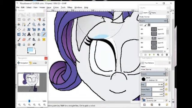Click the light blue foreground color swatch
The width and height of the screenshot is (192, 108).
point(30,49)
